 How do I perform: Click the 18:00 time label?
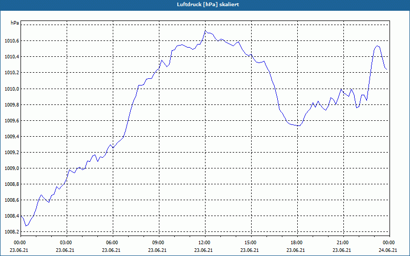coord(297,243)
